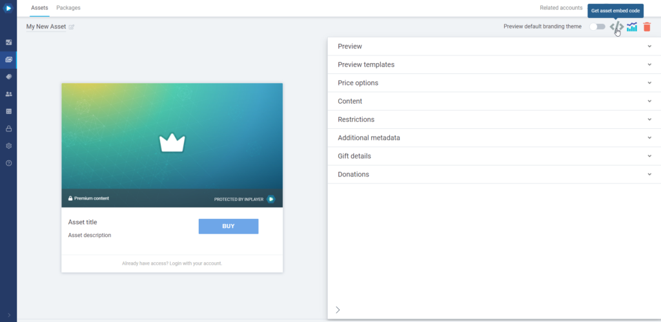
Task: Open the assets gallery icon in sidebar
Action: (x=8, y=60)
